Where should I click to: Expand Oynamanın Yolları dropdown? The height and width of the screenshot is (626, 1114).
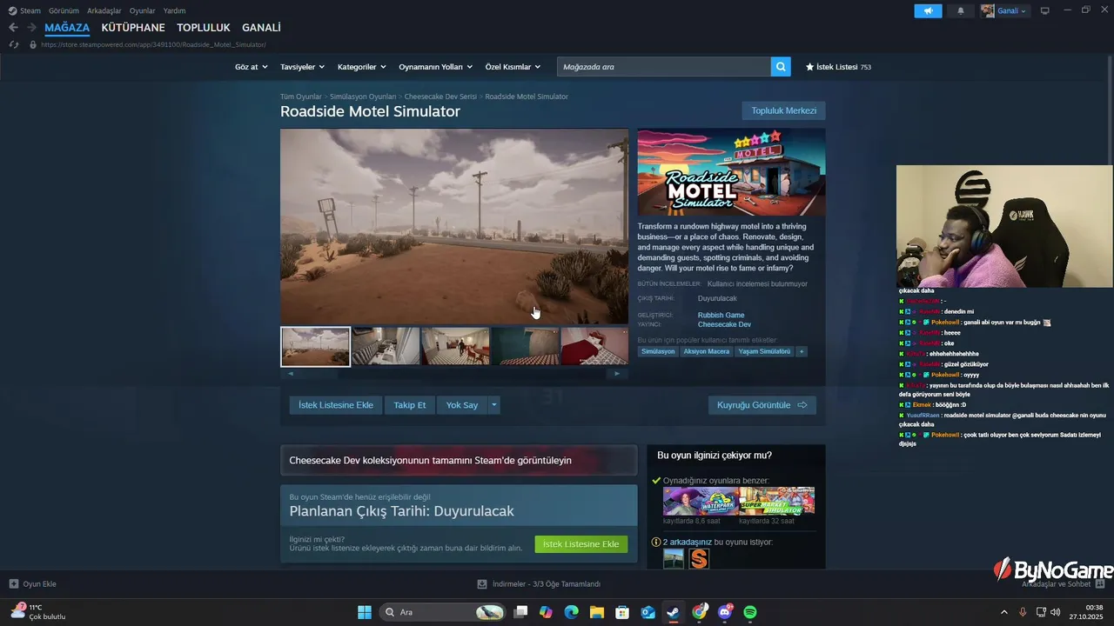click(x=435, y=67)
